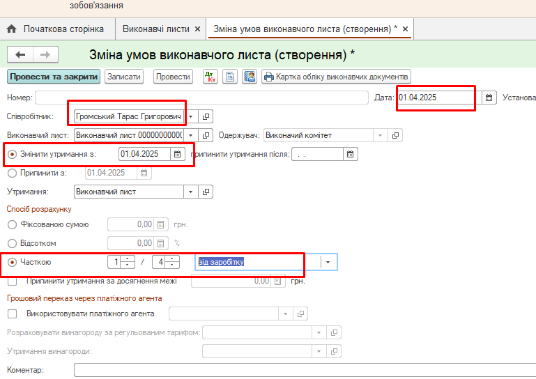Switch to Виконавчі листи tab
The width and height of the screenshot is (536, 379).
click(155, 29)
